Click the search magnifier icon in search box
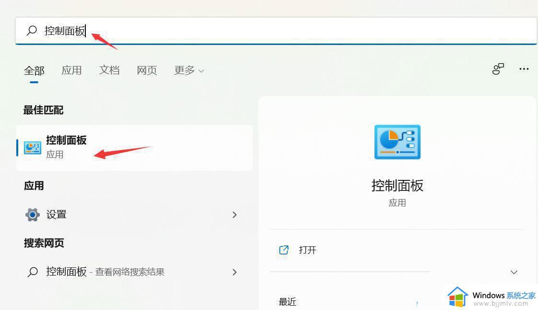 (32, 31)
